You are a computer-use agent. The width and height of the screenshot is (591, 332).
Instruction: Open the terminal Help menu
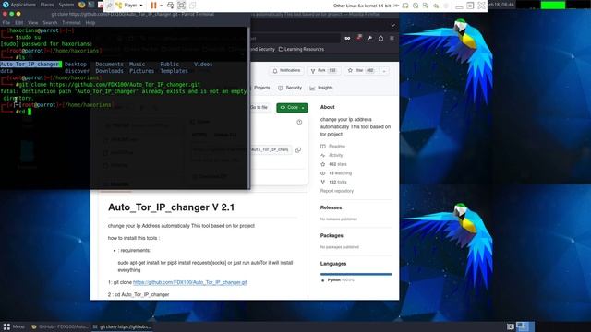coord(90,23)
